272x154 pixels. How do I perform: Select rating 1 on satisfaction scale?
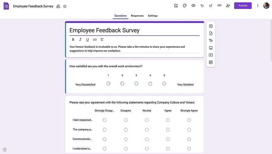(108, 84)
